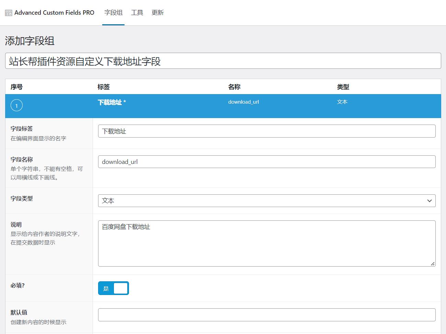This screenshot has height=334, width=446.
Task: Switch to the 字段组 tab
Action: (113, 13)
